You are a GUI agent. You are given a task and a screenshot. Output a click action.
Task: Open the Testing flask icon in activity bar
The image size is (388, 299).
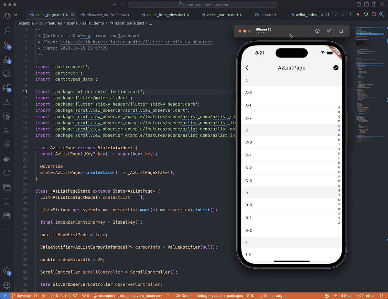(7, 102)
